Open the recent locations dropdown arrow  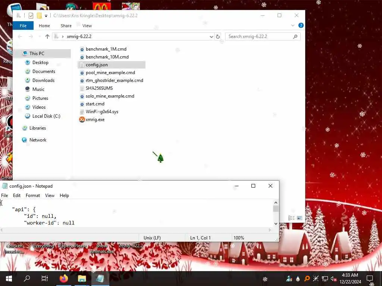(x=40, y=36)
